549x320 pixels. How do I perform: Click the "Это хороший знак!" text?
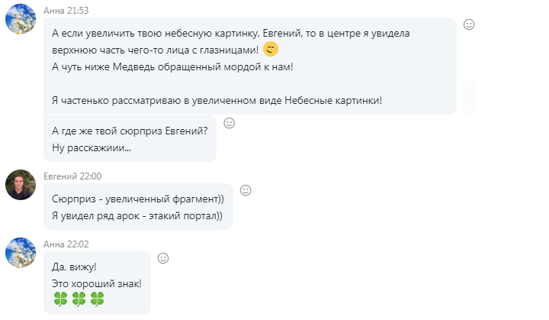(x=97, y=283)
